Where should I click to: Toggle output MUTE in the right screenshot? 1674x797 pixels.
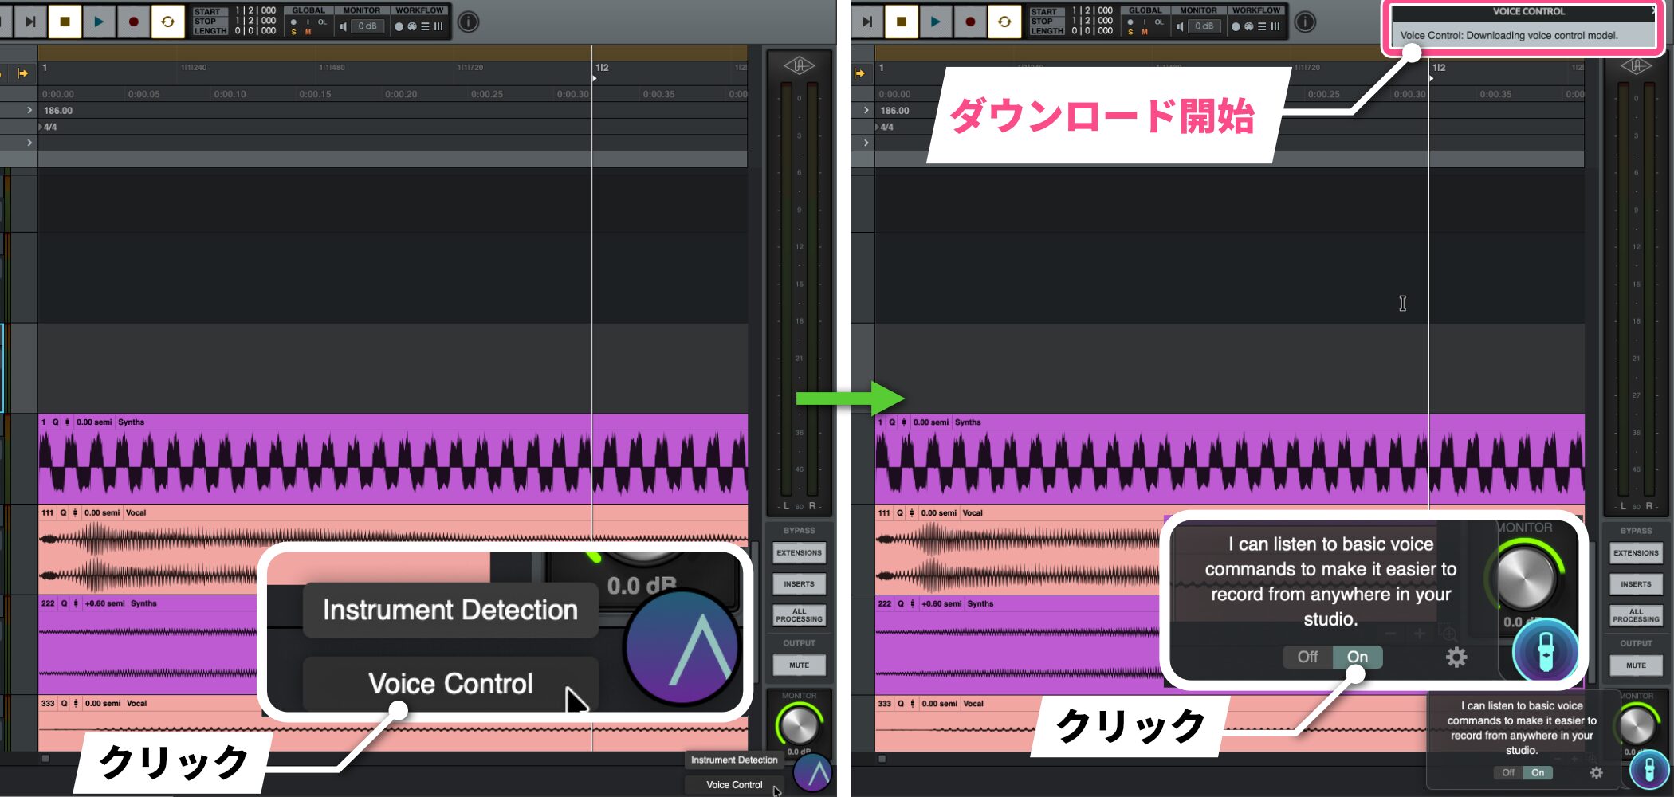point(1636,665)
